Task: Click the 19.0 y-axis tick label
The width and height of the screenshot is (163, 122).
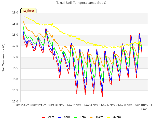Action: pyautogui.click(x=15, y=13)
